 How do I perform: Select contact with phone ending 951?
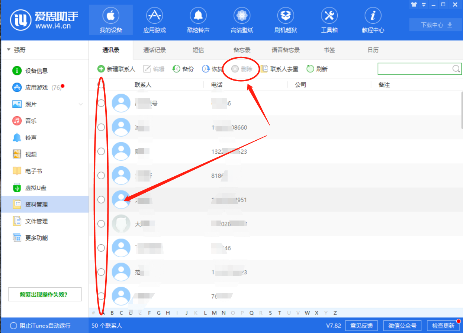101,200
